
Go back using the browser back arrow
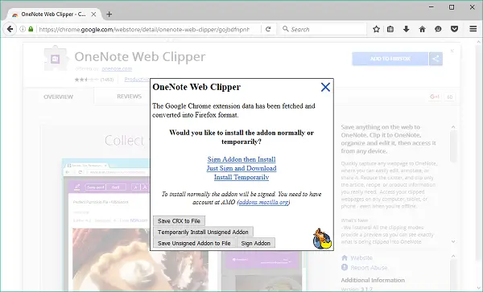pyautogui.click(x=10, y=29)
